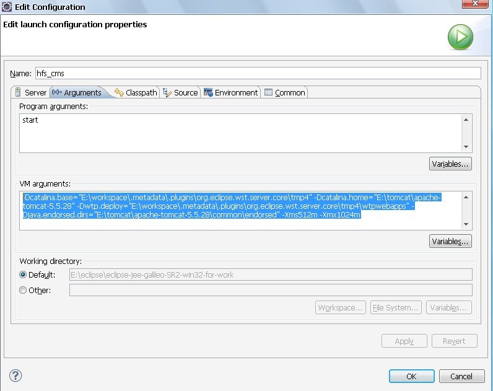
Task: Select the Default working directory radio button
Action: pos(23,275)
